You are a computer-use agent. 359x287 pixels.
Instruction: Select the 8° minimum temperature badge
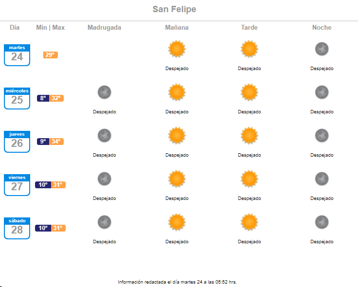coord(43,98)
